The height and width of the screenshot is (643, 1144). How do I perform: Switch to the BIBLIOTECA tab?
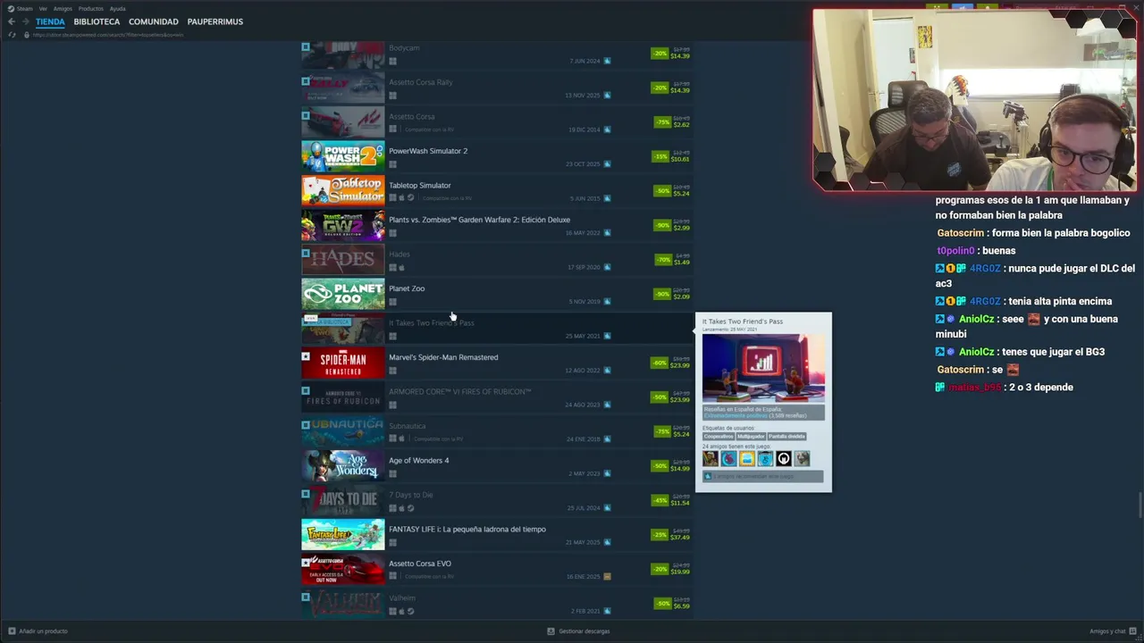[97, 21]
